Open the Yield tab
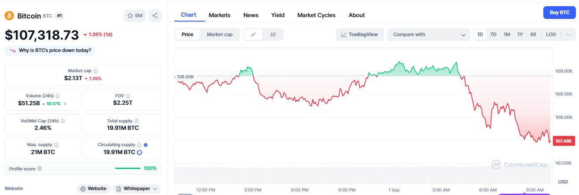Viewport: 579px width, 195px height. [278, 15]
